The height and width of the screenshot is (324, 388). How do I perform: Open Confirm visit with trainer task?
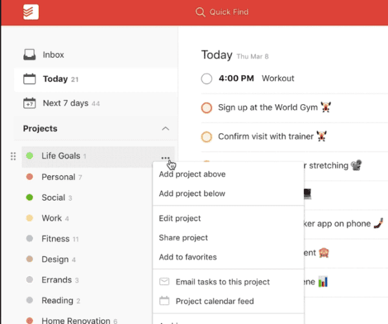266,136
